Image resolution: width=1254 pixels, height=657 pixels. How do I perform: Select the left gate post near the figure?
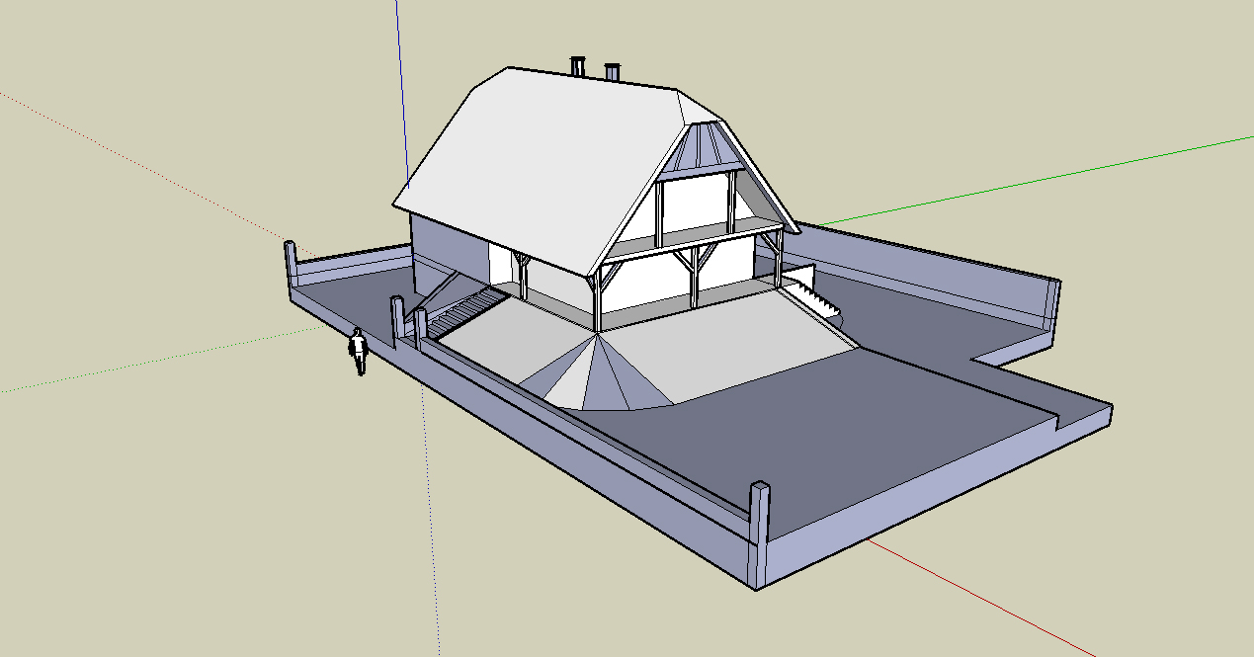click(398, 321)
